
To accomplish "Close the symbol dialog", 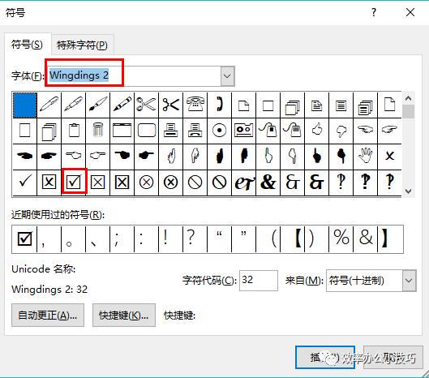I will [410, 12].
